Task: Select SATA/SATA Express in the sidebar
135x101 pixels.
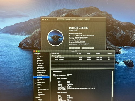Action: (43, 89)
